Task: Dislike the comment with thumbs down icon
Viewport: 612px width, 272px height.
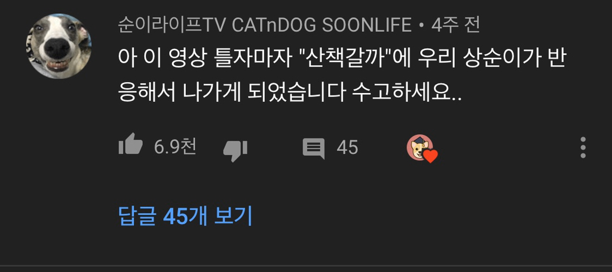Action: (235, 151)
